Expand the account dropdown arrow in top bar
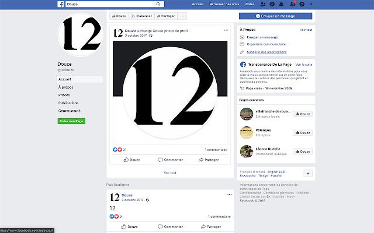This screenshot has height=233, width=374. pyautogui.click(x=311, y=4)
